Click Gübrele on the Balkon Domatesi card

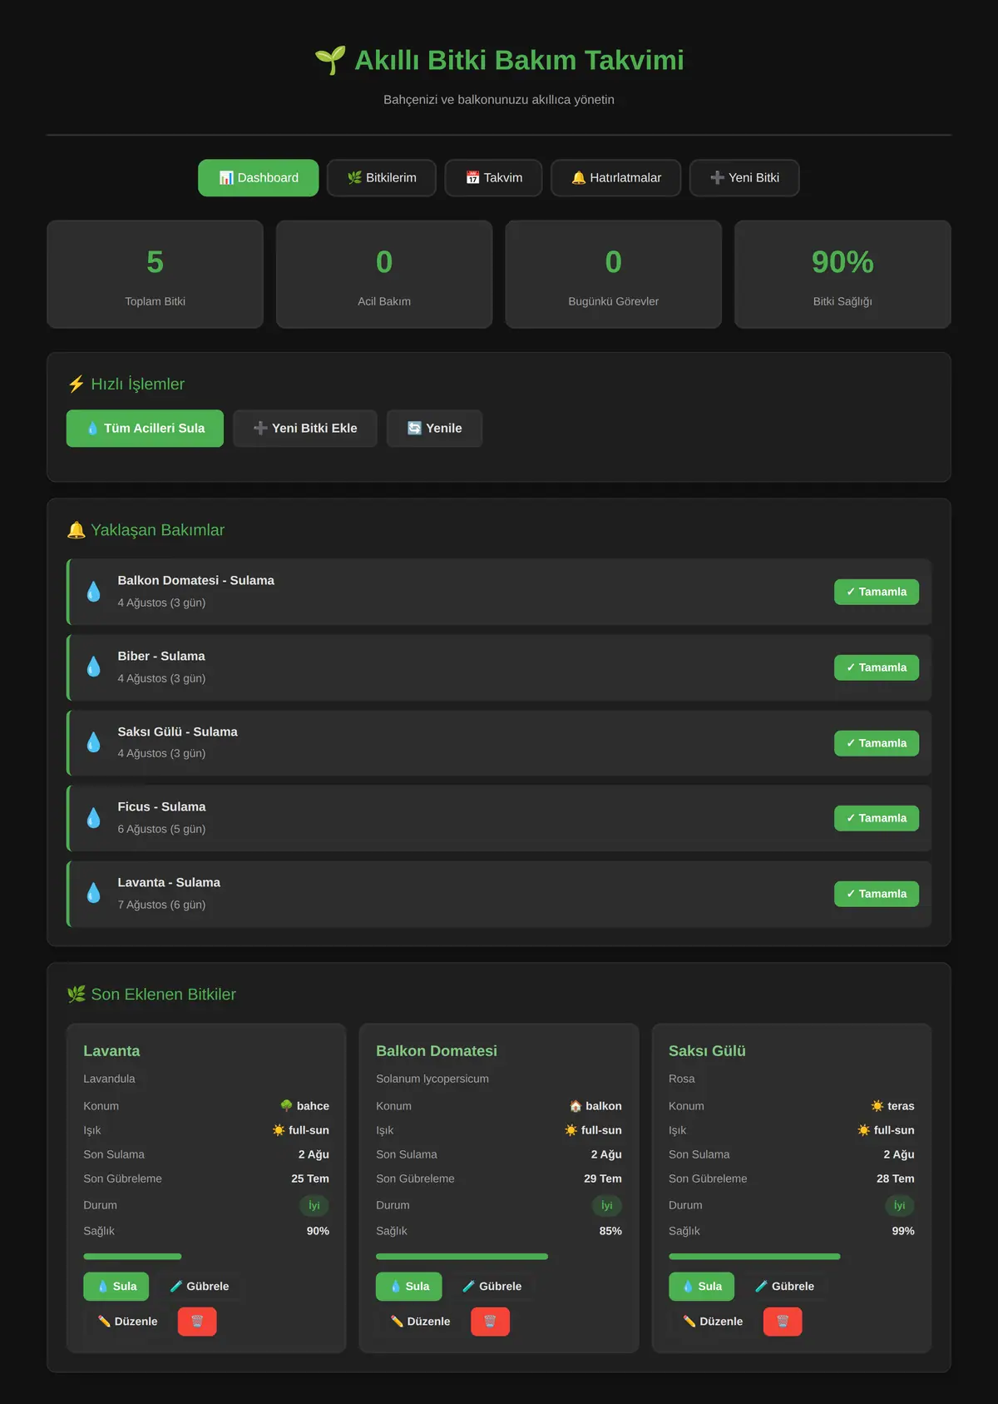coord(492,1287)
